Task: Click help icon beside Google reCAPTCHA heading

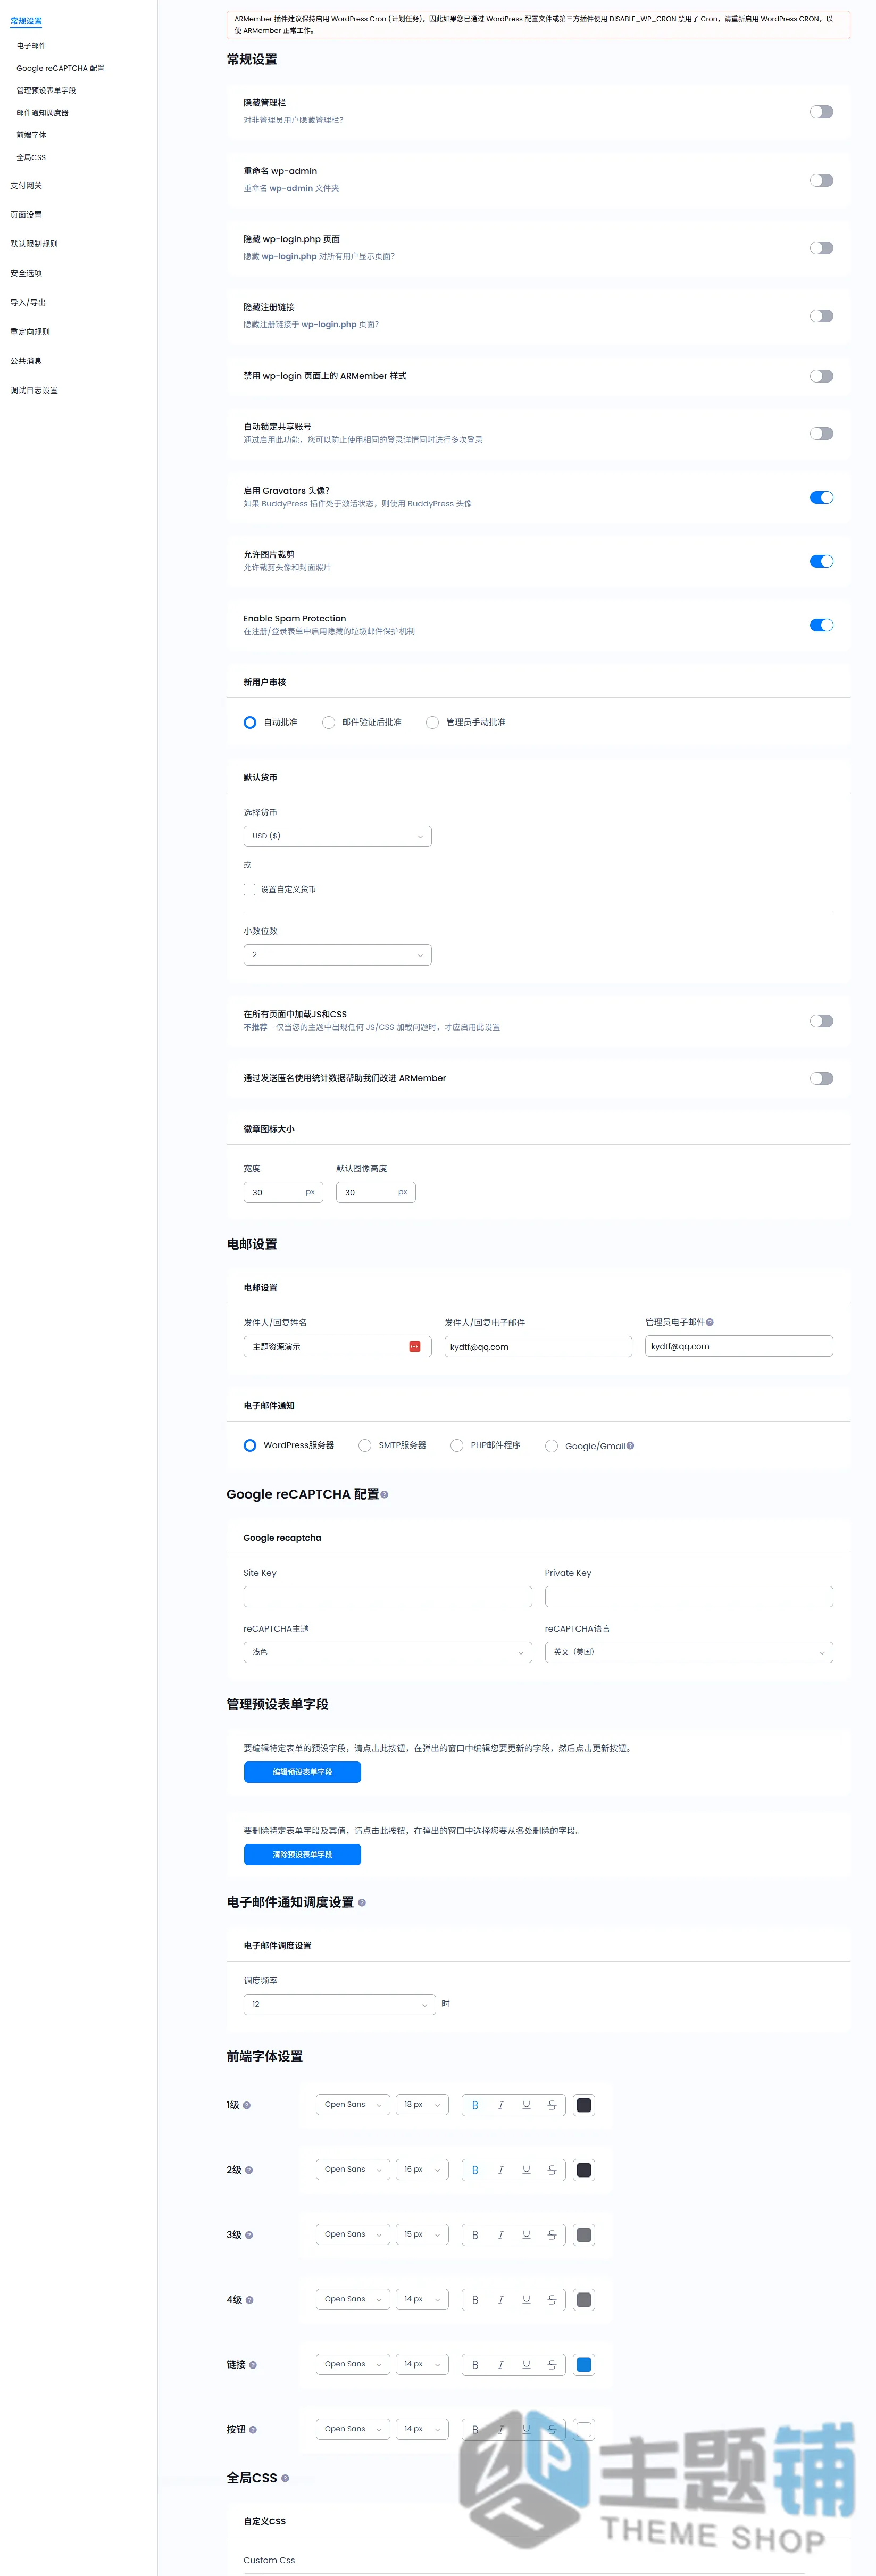Action: pyautogui.click(x=385, y=1494)
